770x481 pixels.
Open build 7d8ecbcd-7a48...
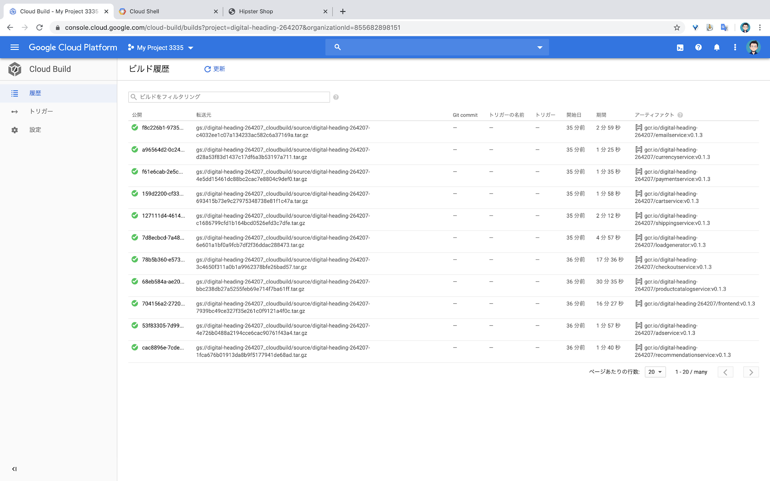[x=163, y=238]
